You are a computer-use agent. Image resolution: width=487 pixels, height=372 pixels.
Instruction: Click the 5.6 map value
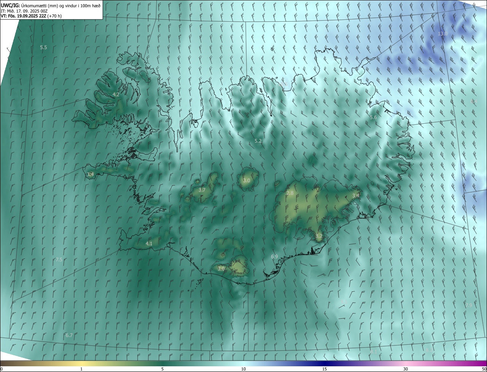[373, 118]
